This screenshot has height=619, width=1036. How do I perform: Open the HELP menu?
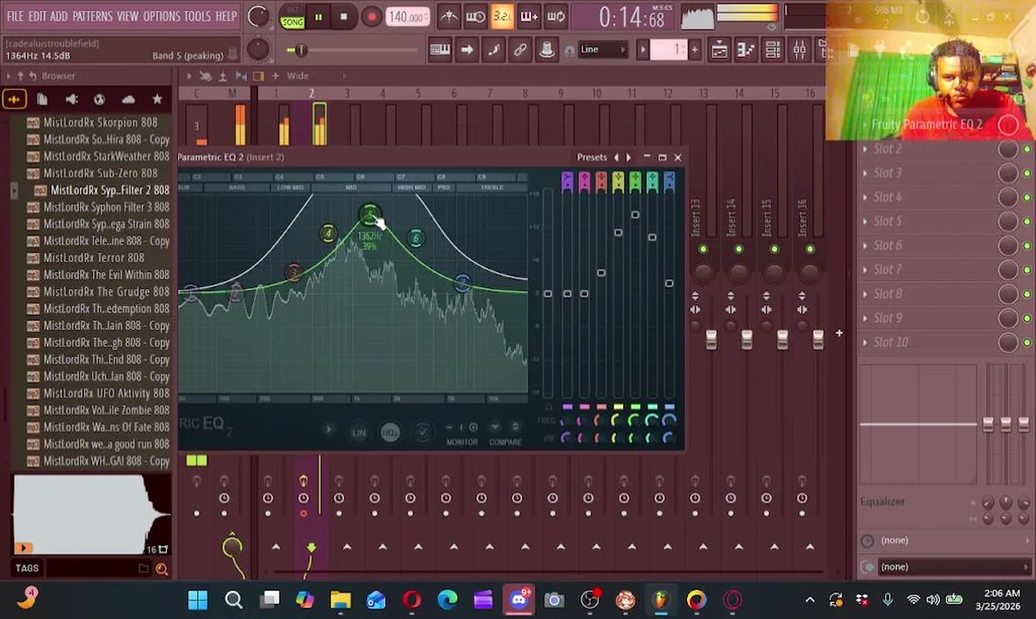pos(225,16)
